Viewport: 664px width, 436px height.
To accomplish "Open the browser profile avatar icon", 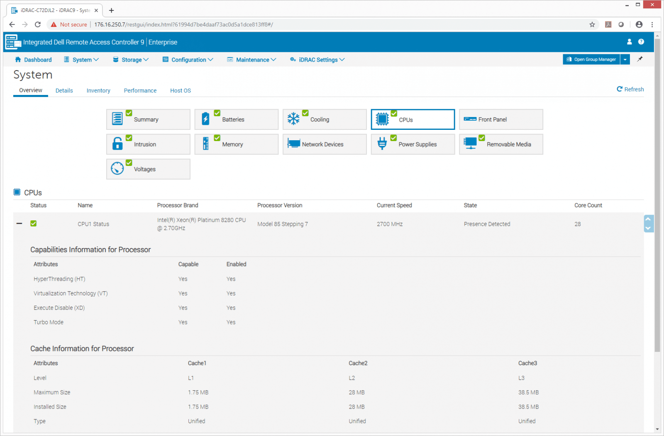I will (639, 24).
